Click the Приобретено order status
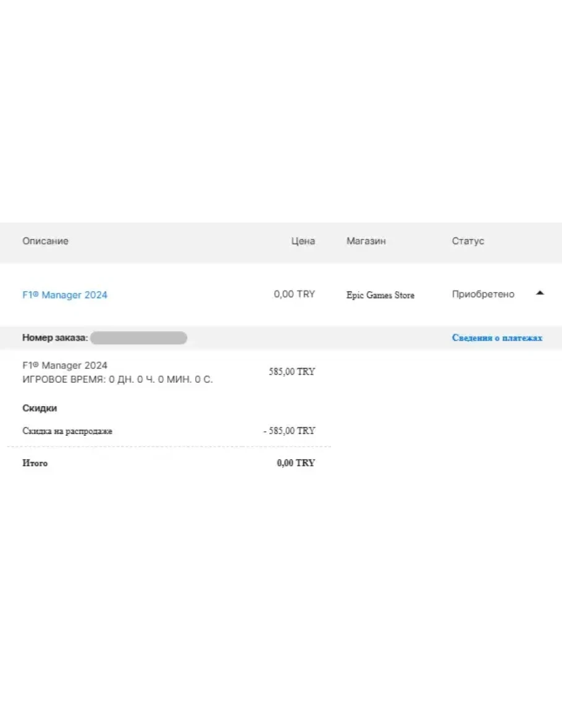The width and height of the screenshot is (562, 714). [x=483, y=294]
